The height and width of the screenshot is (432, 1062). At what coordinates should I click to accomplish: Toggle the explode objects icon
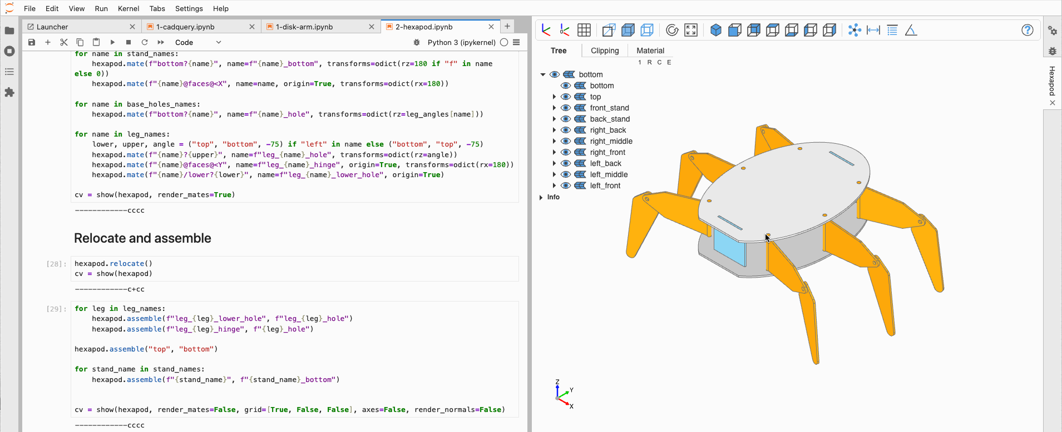(x=854, y=30)
